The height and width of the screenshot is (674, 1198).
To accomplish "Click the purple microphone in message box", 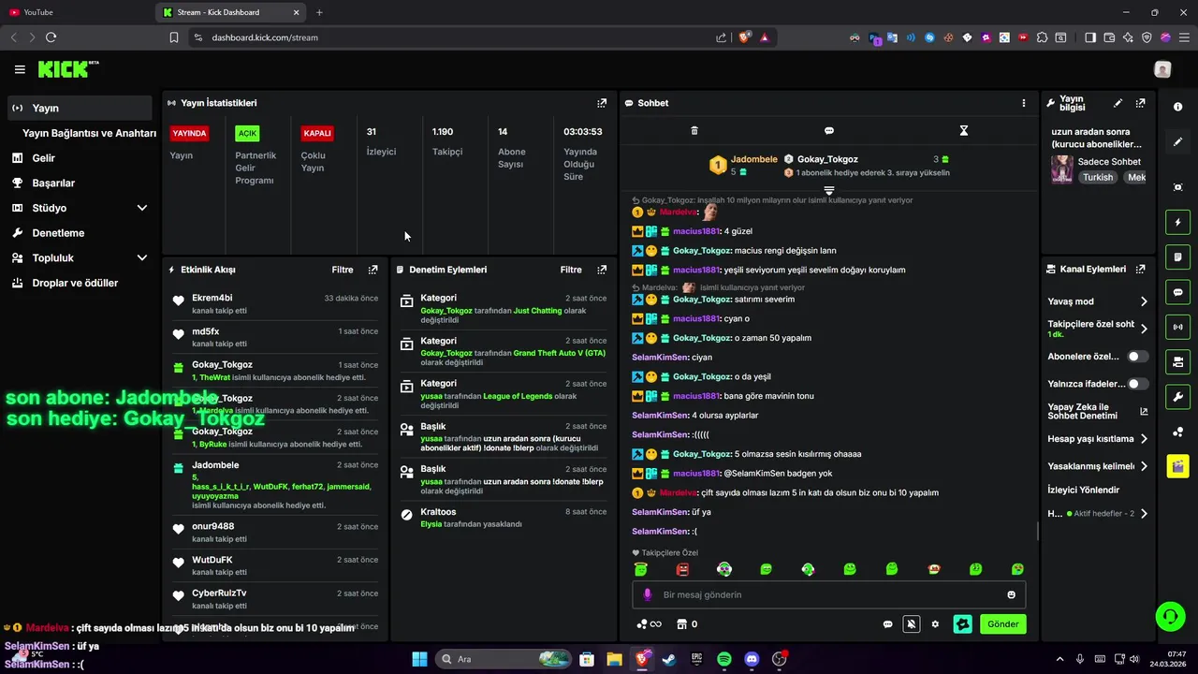I will pos(648,594).
